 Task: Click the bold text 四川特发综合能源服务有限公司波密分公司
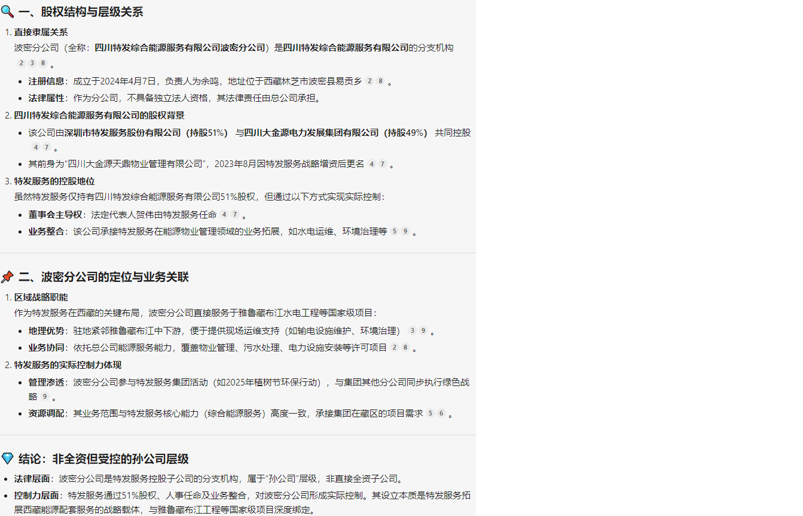[180, 47]
